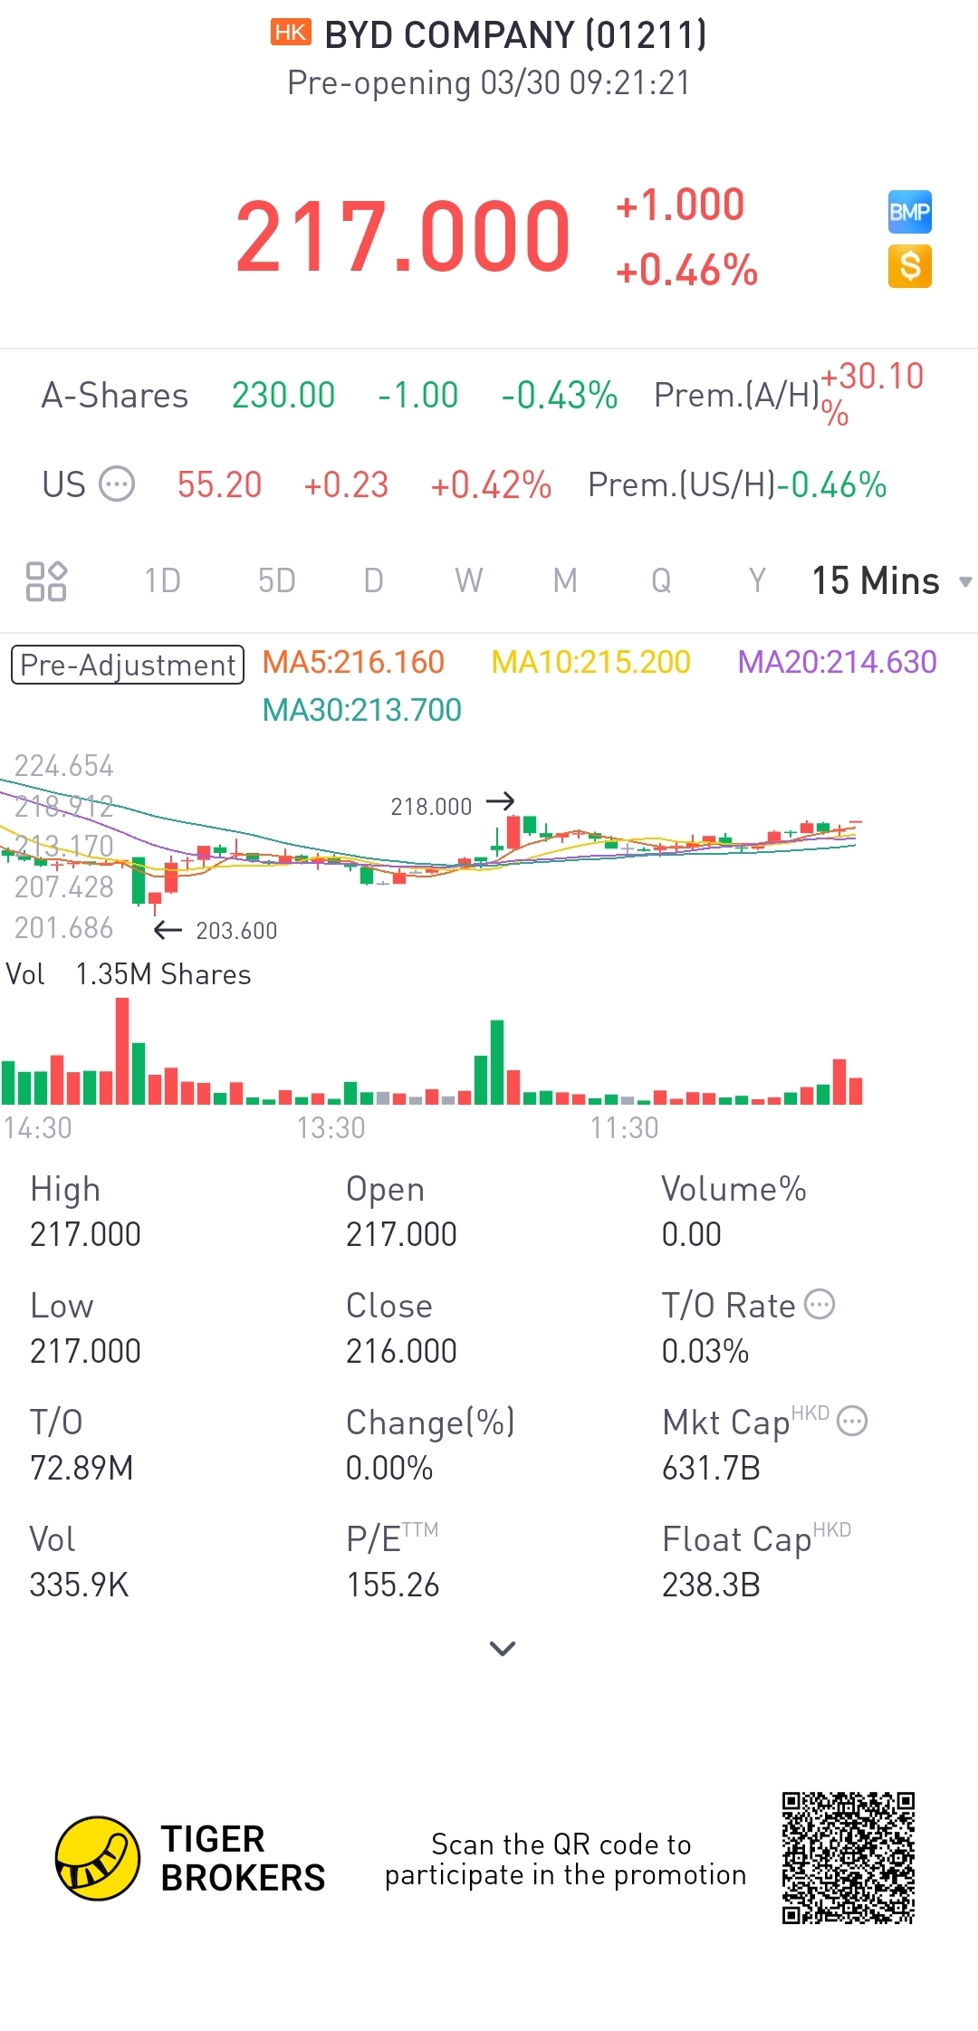This screenshot has height=2031, width=978.
Task: Tap the US quote label
Action: click(x=63, y=484)
